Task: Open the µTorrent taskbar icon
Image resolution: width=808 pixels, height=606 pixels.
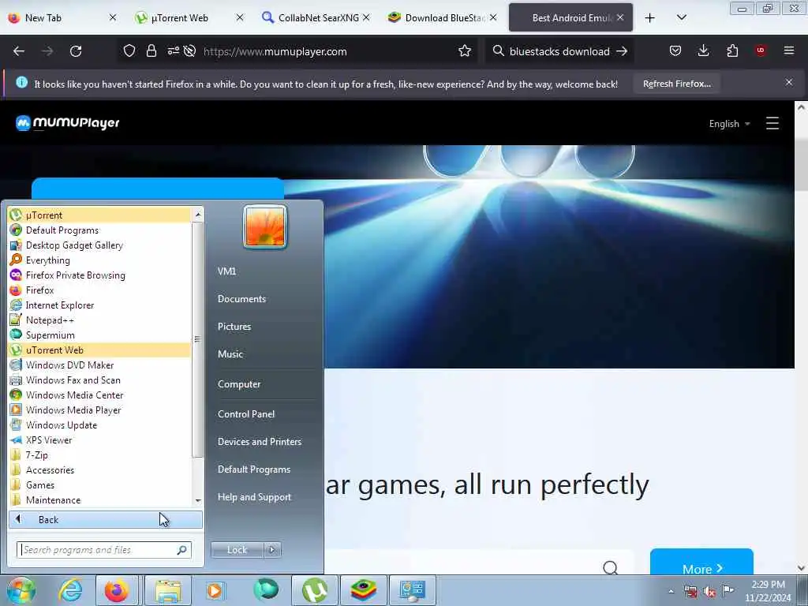Action: click(x=315, y=590)
